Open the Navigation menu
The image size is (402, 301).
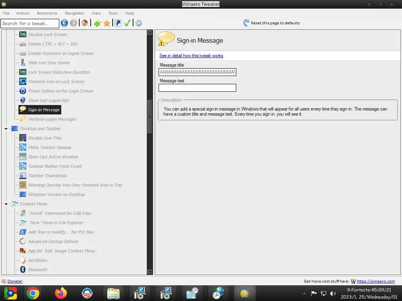(74, 13)
